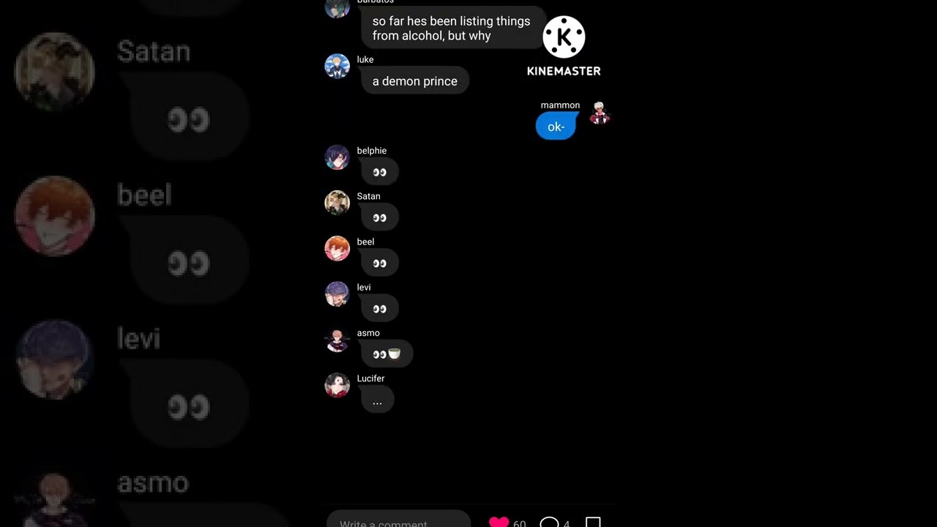
Task: Select asmo's eyes and teacup emoji message
Action: pyautogui.click(x=387, y=354)
